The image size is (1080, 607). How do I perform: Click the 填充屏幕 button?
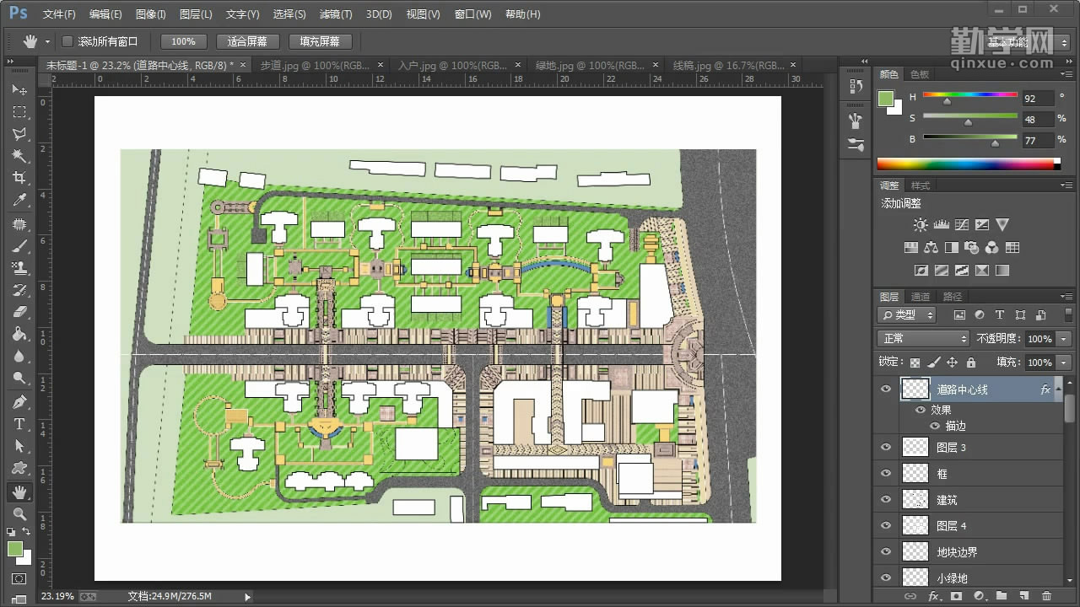320,41
